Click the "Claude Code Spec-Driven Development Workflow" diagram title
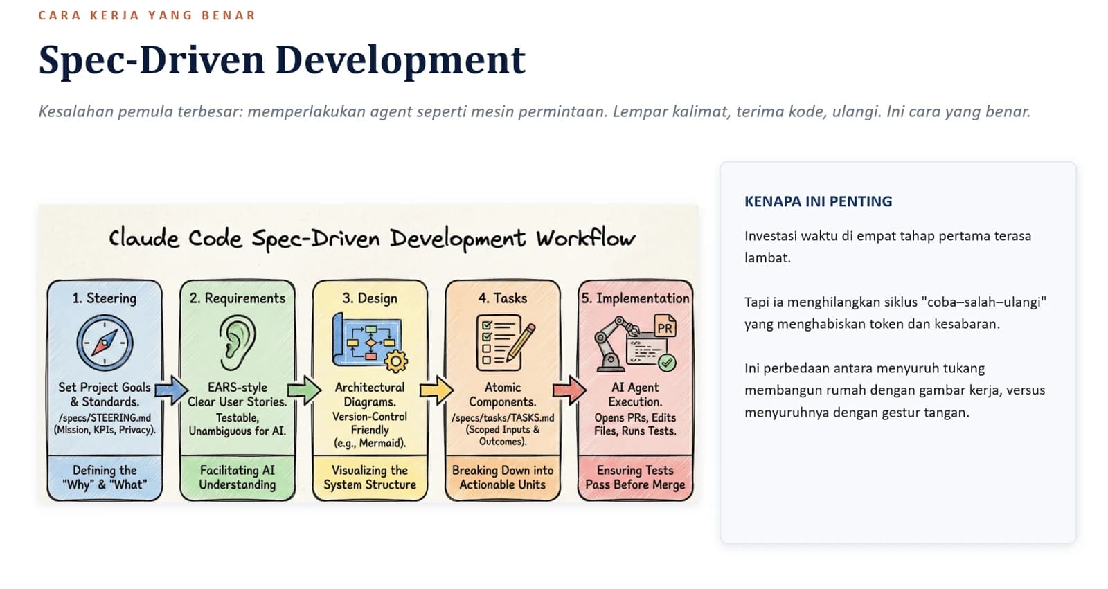The height and width of the screenshot is (589, 1108). [372, 237]
